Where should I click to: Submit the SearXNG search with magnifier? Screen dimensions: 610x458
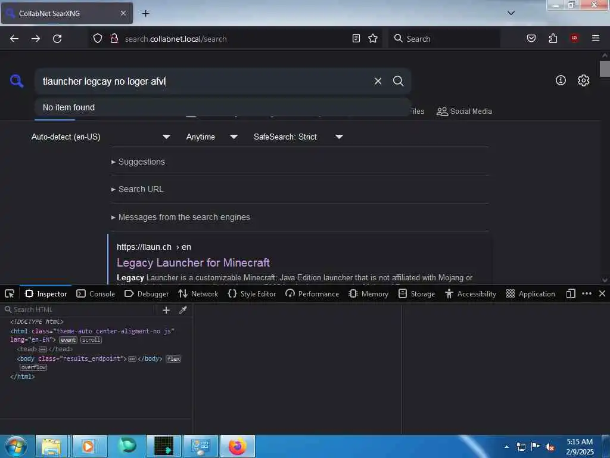398,81
